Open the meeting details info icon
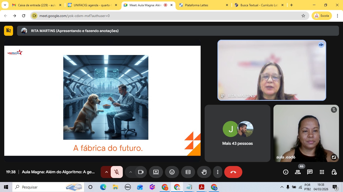343x192 pixels. point(285,172)
